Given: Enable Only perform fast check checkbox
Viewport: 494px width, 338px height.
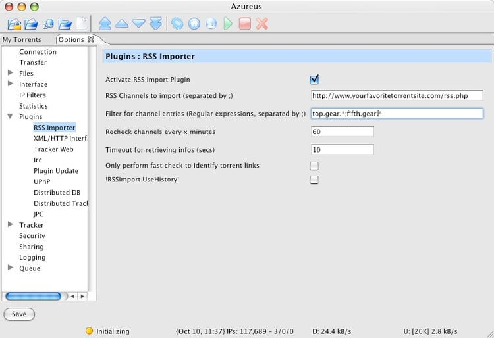Looking at the screenshot, I should pyautogui.click(x=314, y=166).
